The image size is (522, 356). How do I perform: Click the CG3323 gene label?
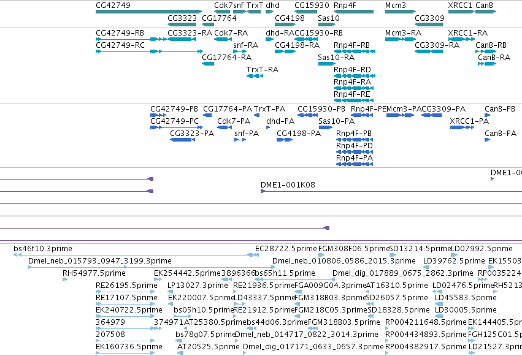(182, 18)
